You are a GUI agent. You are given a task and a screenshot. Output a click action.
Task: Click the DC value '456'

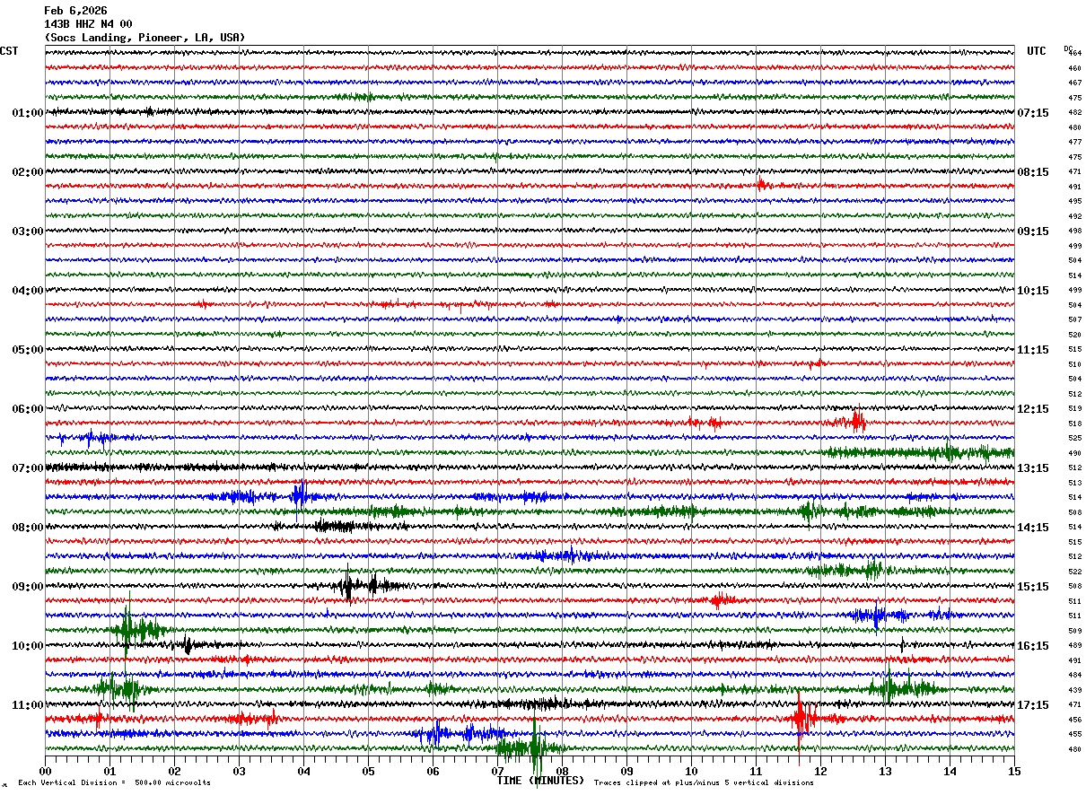1074,720
